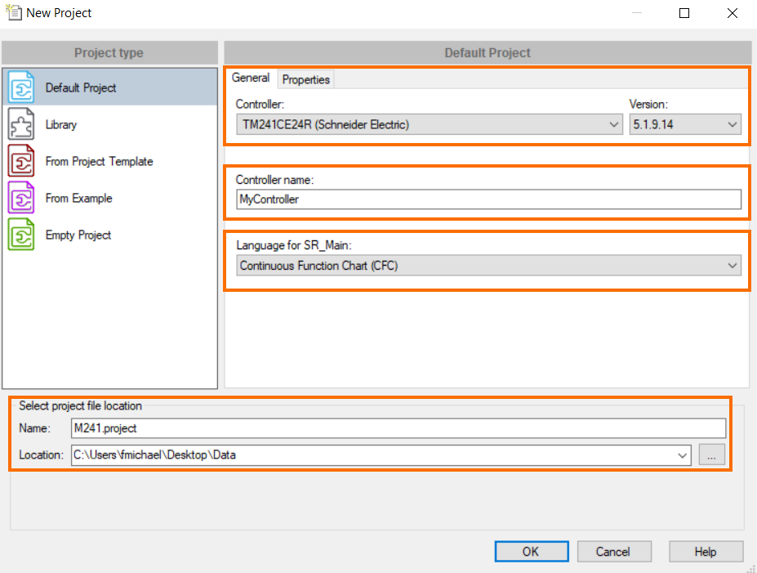The image size is (757, 573).
Task: Click the Cancel button
Action: tap(612, 552)
